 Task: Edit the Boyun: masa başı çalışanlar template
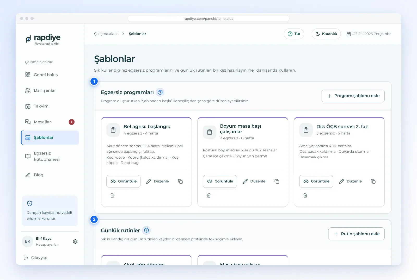[254, 181]
